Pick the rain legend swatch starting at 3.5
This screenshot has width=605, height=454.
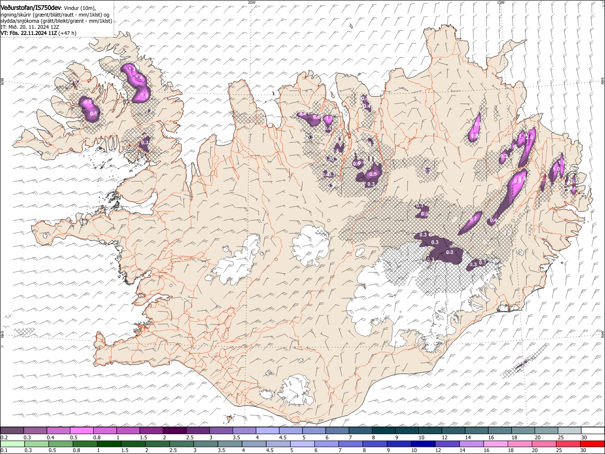tap(229, 444)
